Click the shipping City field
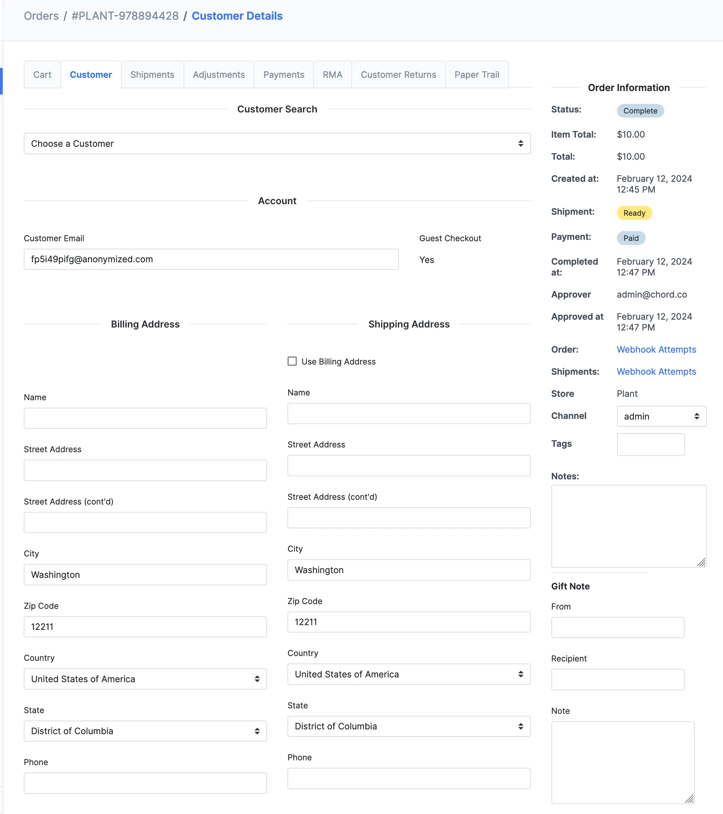Image resolution: width=723 pixels, height=814 pixels. tap(409, 570)
